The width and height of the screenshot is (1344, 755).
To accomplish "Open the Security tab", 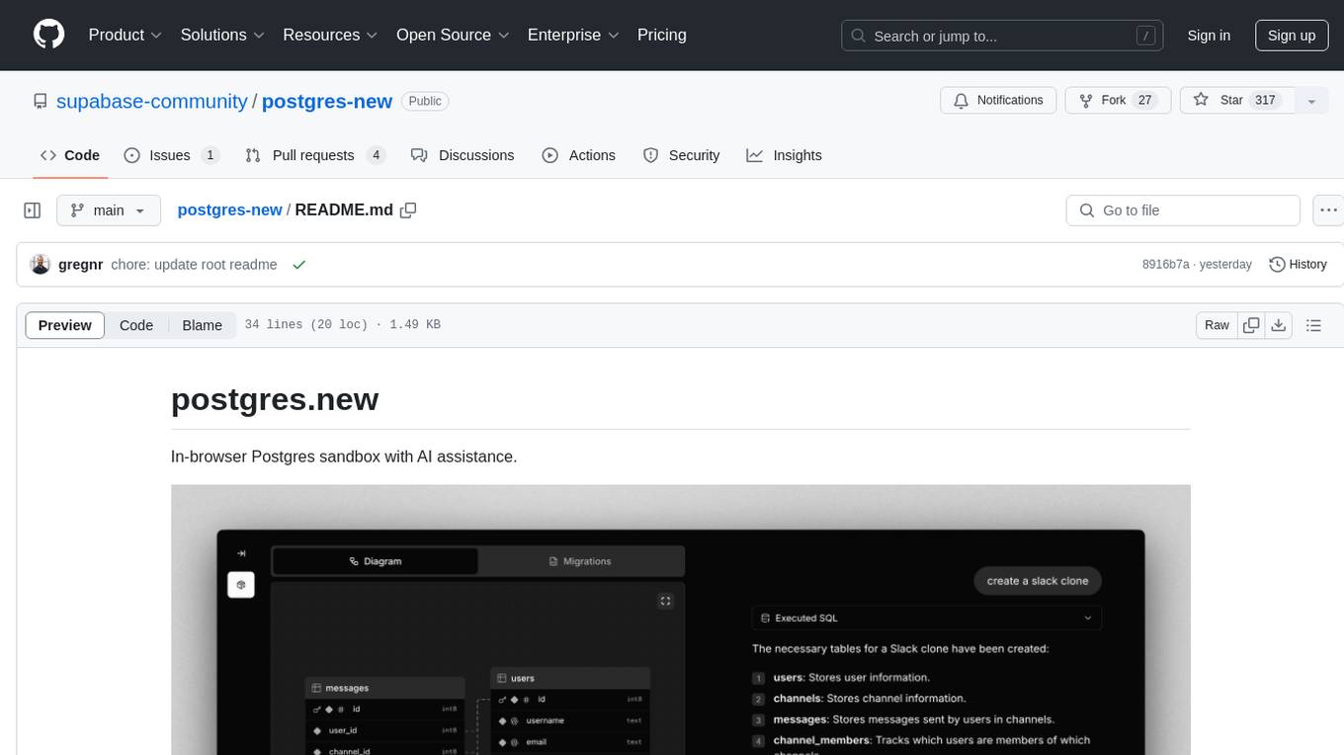I will coord(682,155).
